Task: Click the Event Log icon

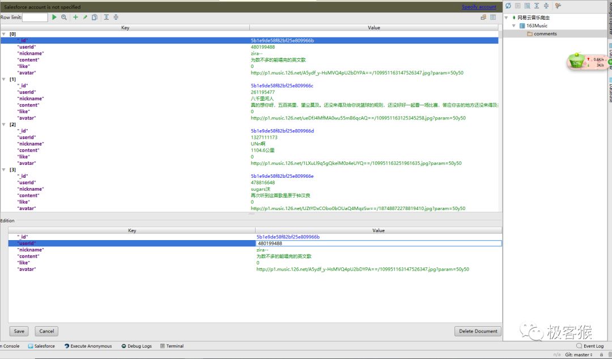Action: (579, 346)
